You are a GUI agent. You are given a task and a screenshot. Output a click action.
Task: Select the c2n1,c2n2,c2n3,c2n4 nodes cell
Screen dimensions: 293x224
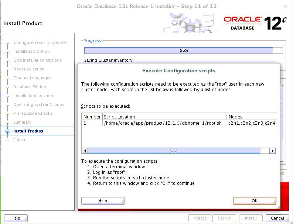[x=251, y=123]
